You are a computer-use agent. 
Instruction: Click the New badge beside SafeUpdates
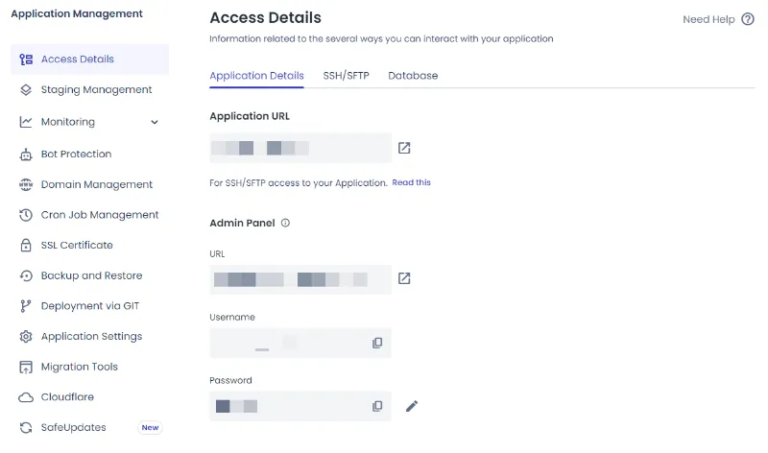click(150, 427)
